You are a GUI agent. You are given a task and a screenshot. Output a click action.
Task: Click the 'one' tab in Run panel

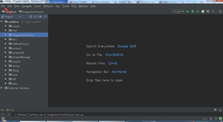[x=10, y=110]
